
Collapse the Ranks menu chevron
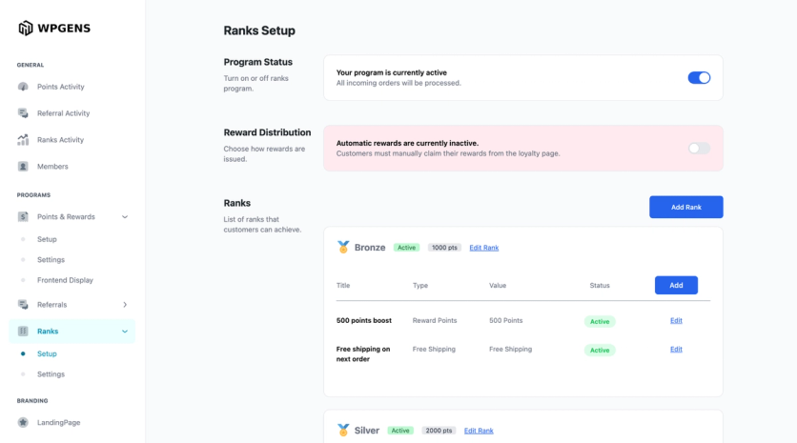[x=125, y=332]
